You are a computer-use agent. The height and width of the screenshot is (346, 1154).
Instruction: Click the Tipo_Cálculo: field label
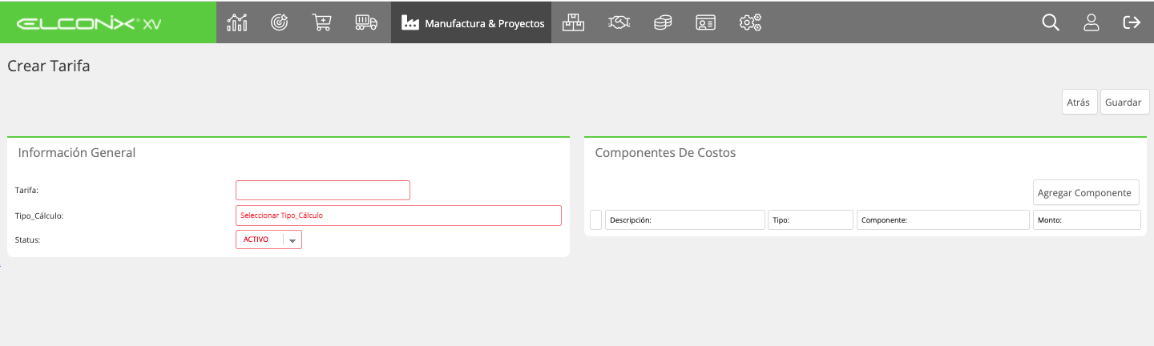(39, 216)
